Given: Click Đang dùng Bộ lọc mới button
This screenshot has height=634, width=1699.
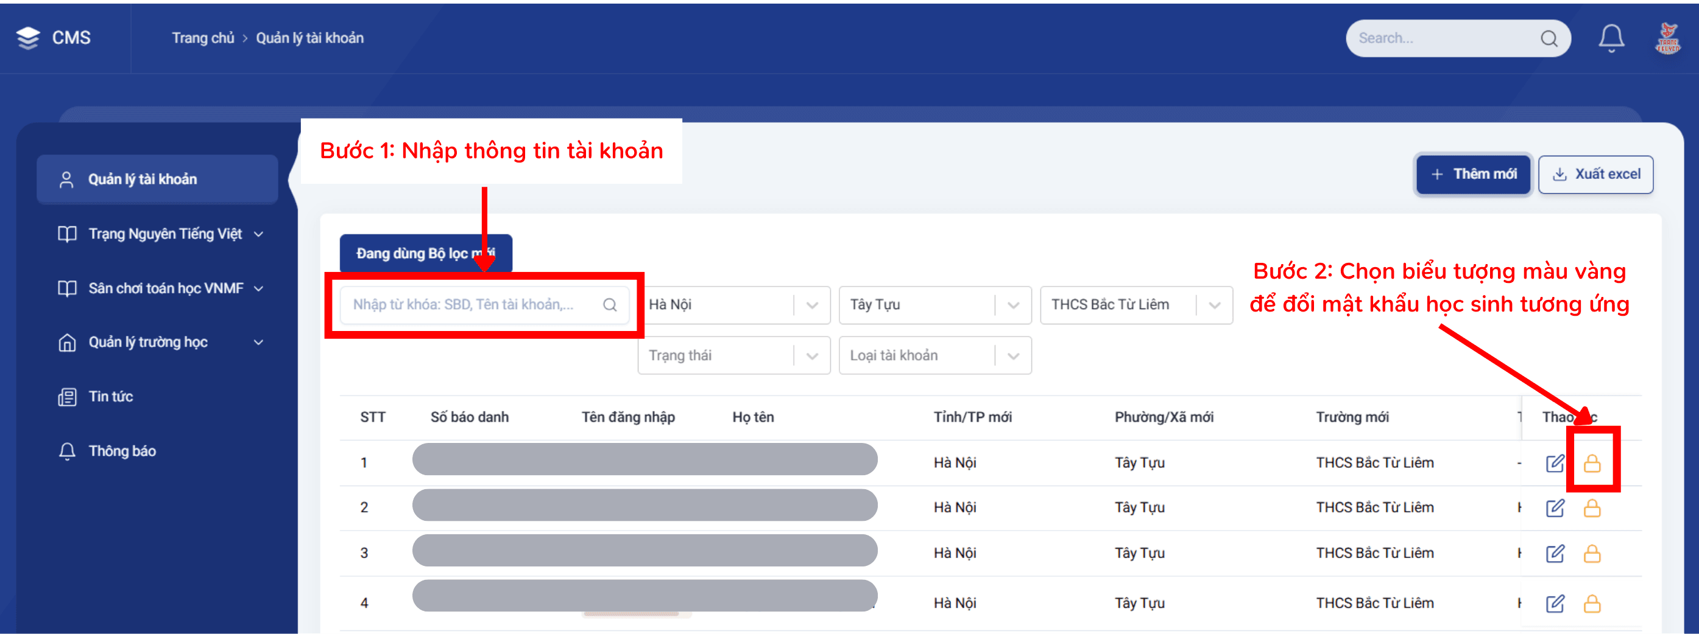Looking at the screenshot, I should pyautogui.click(x=425, y=253).
